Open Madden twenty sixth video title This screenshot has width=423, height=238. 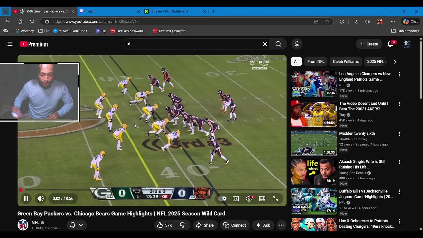pyautogui.click(x=357, y=133)
